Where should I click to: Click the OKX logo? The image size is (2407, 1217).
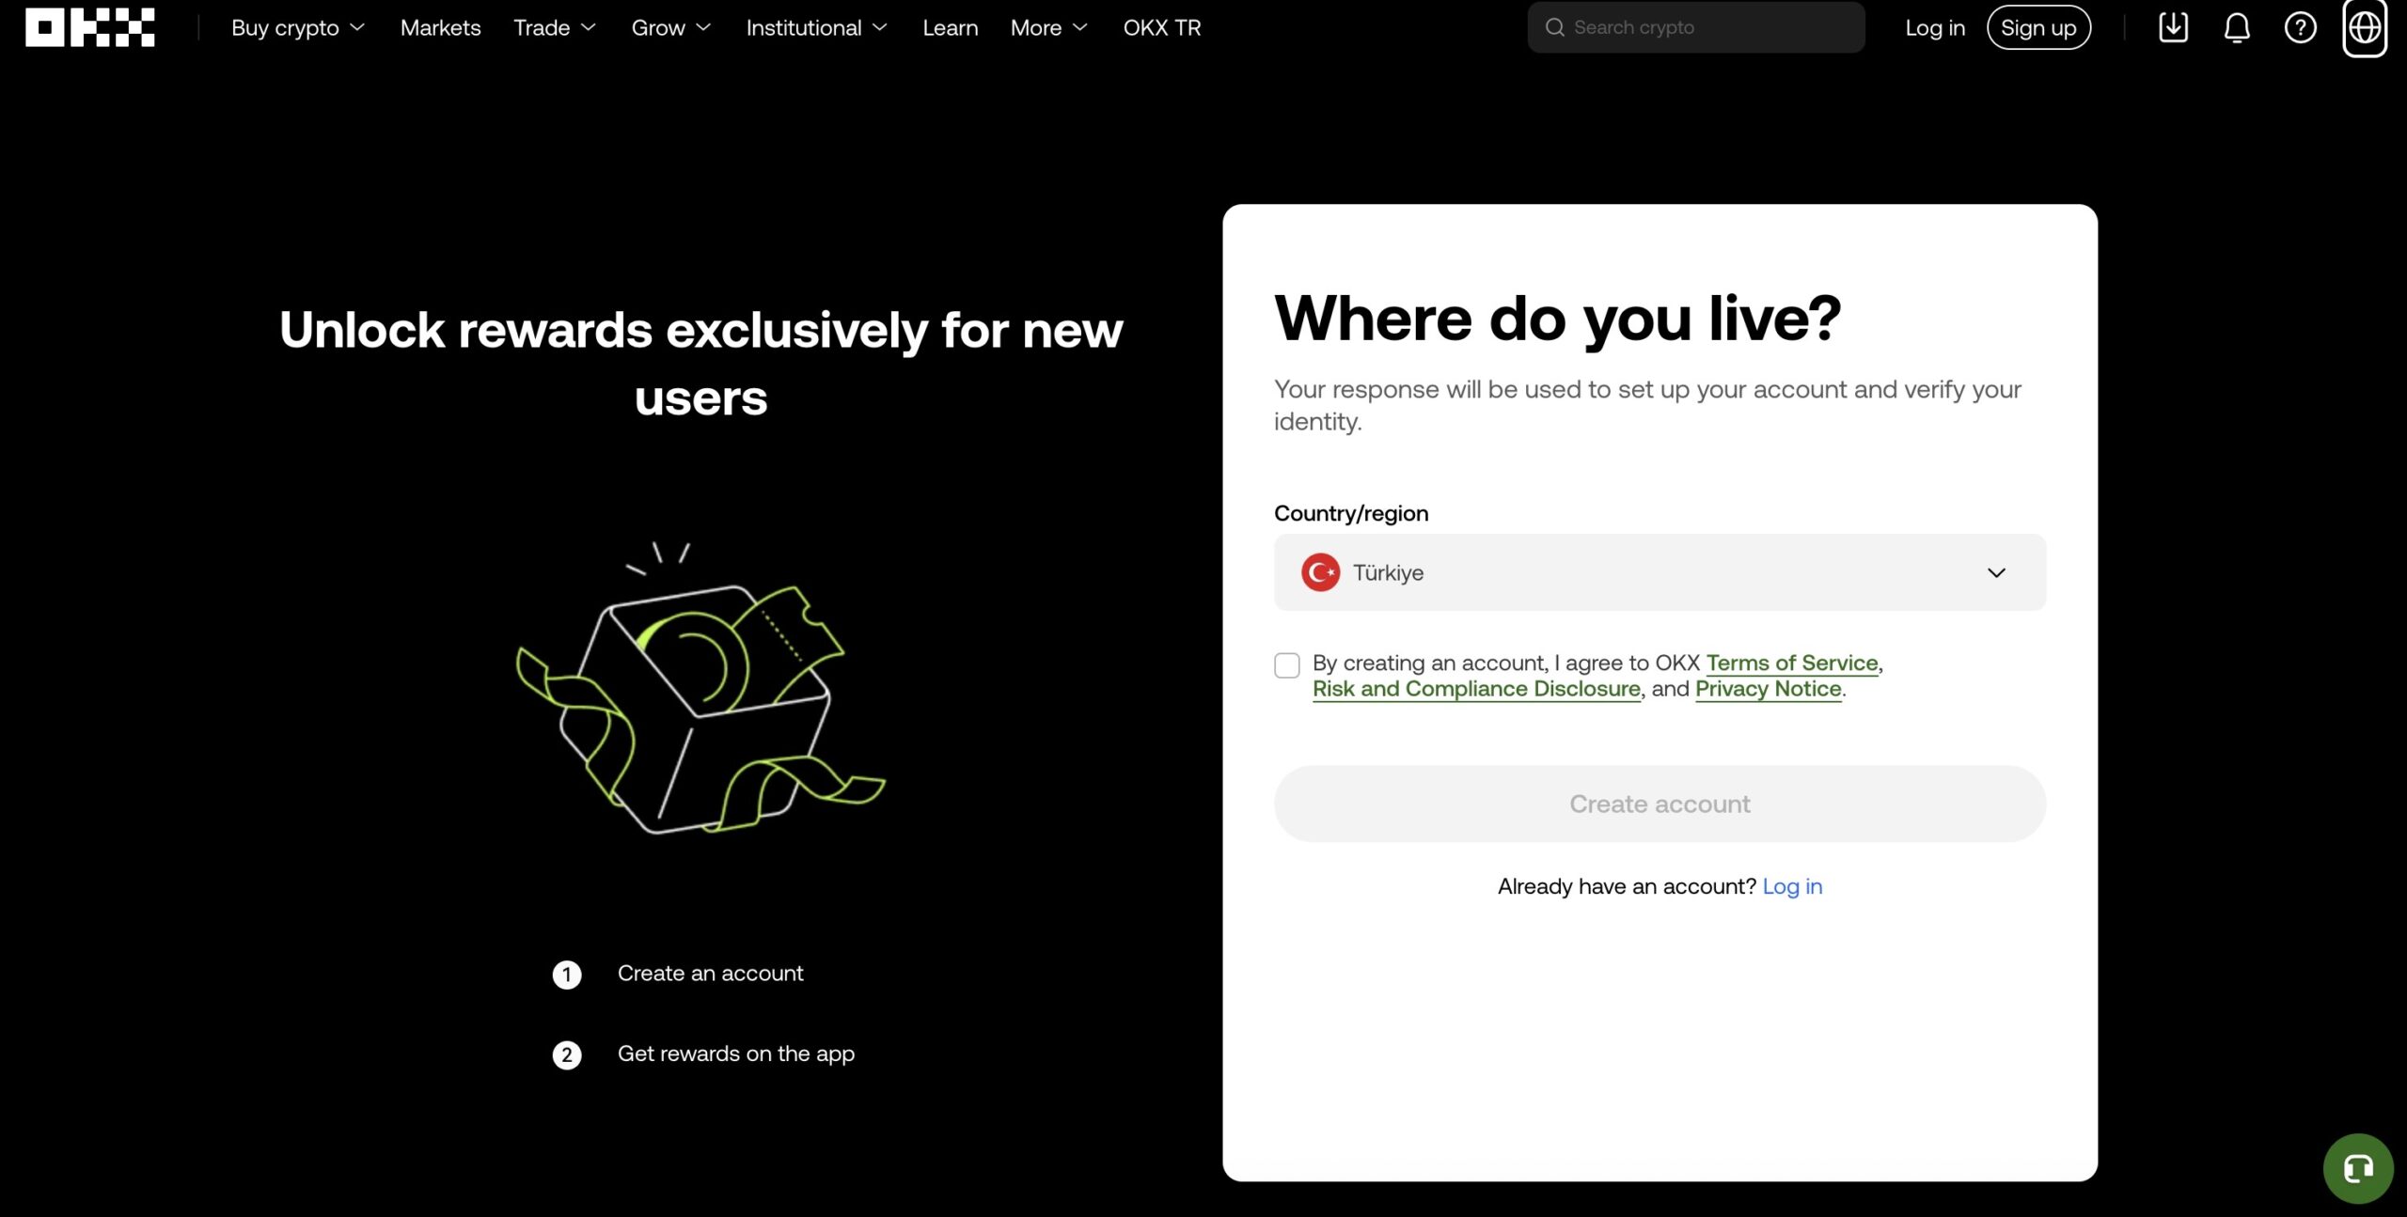pyautogui.click(x=90, y=27)
